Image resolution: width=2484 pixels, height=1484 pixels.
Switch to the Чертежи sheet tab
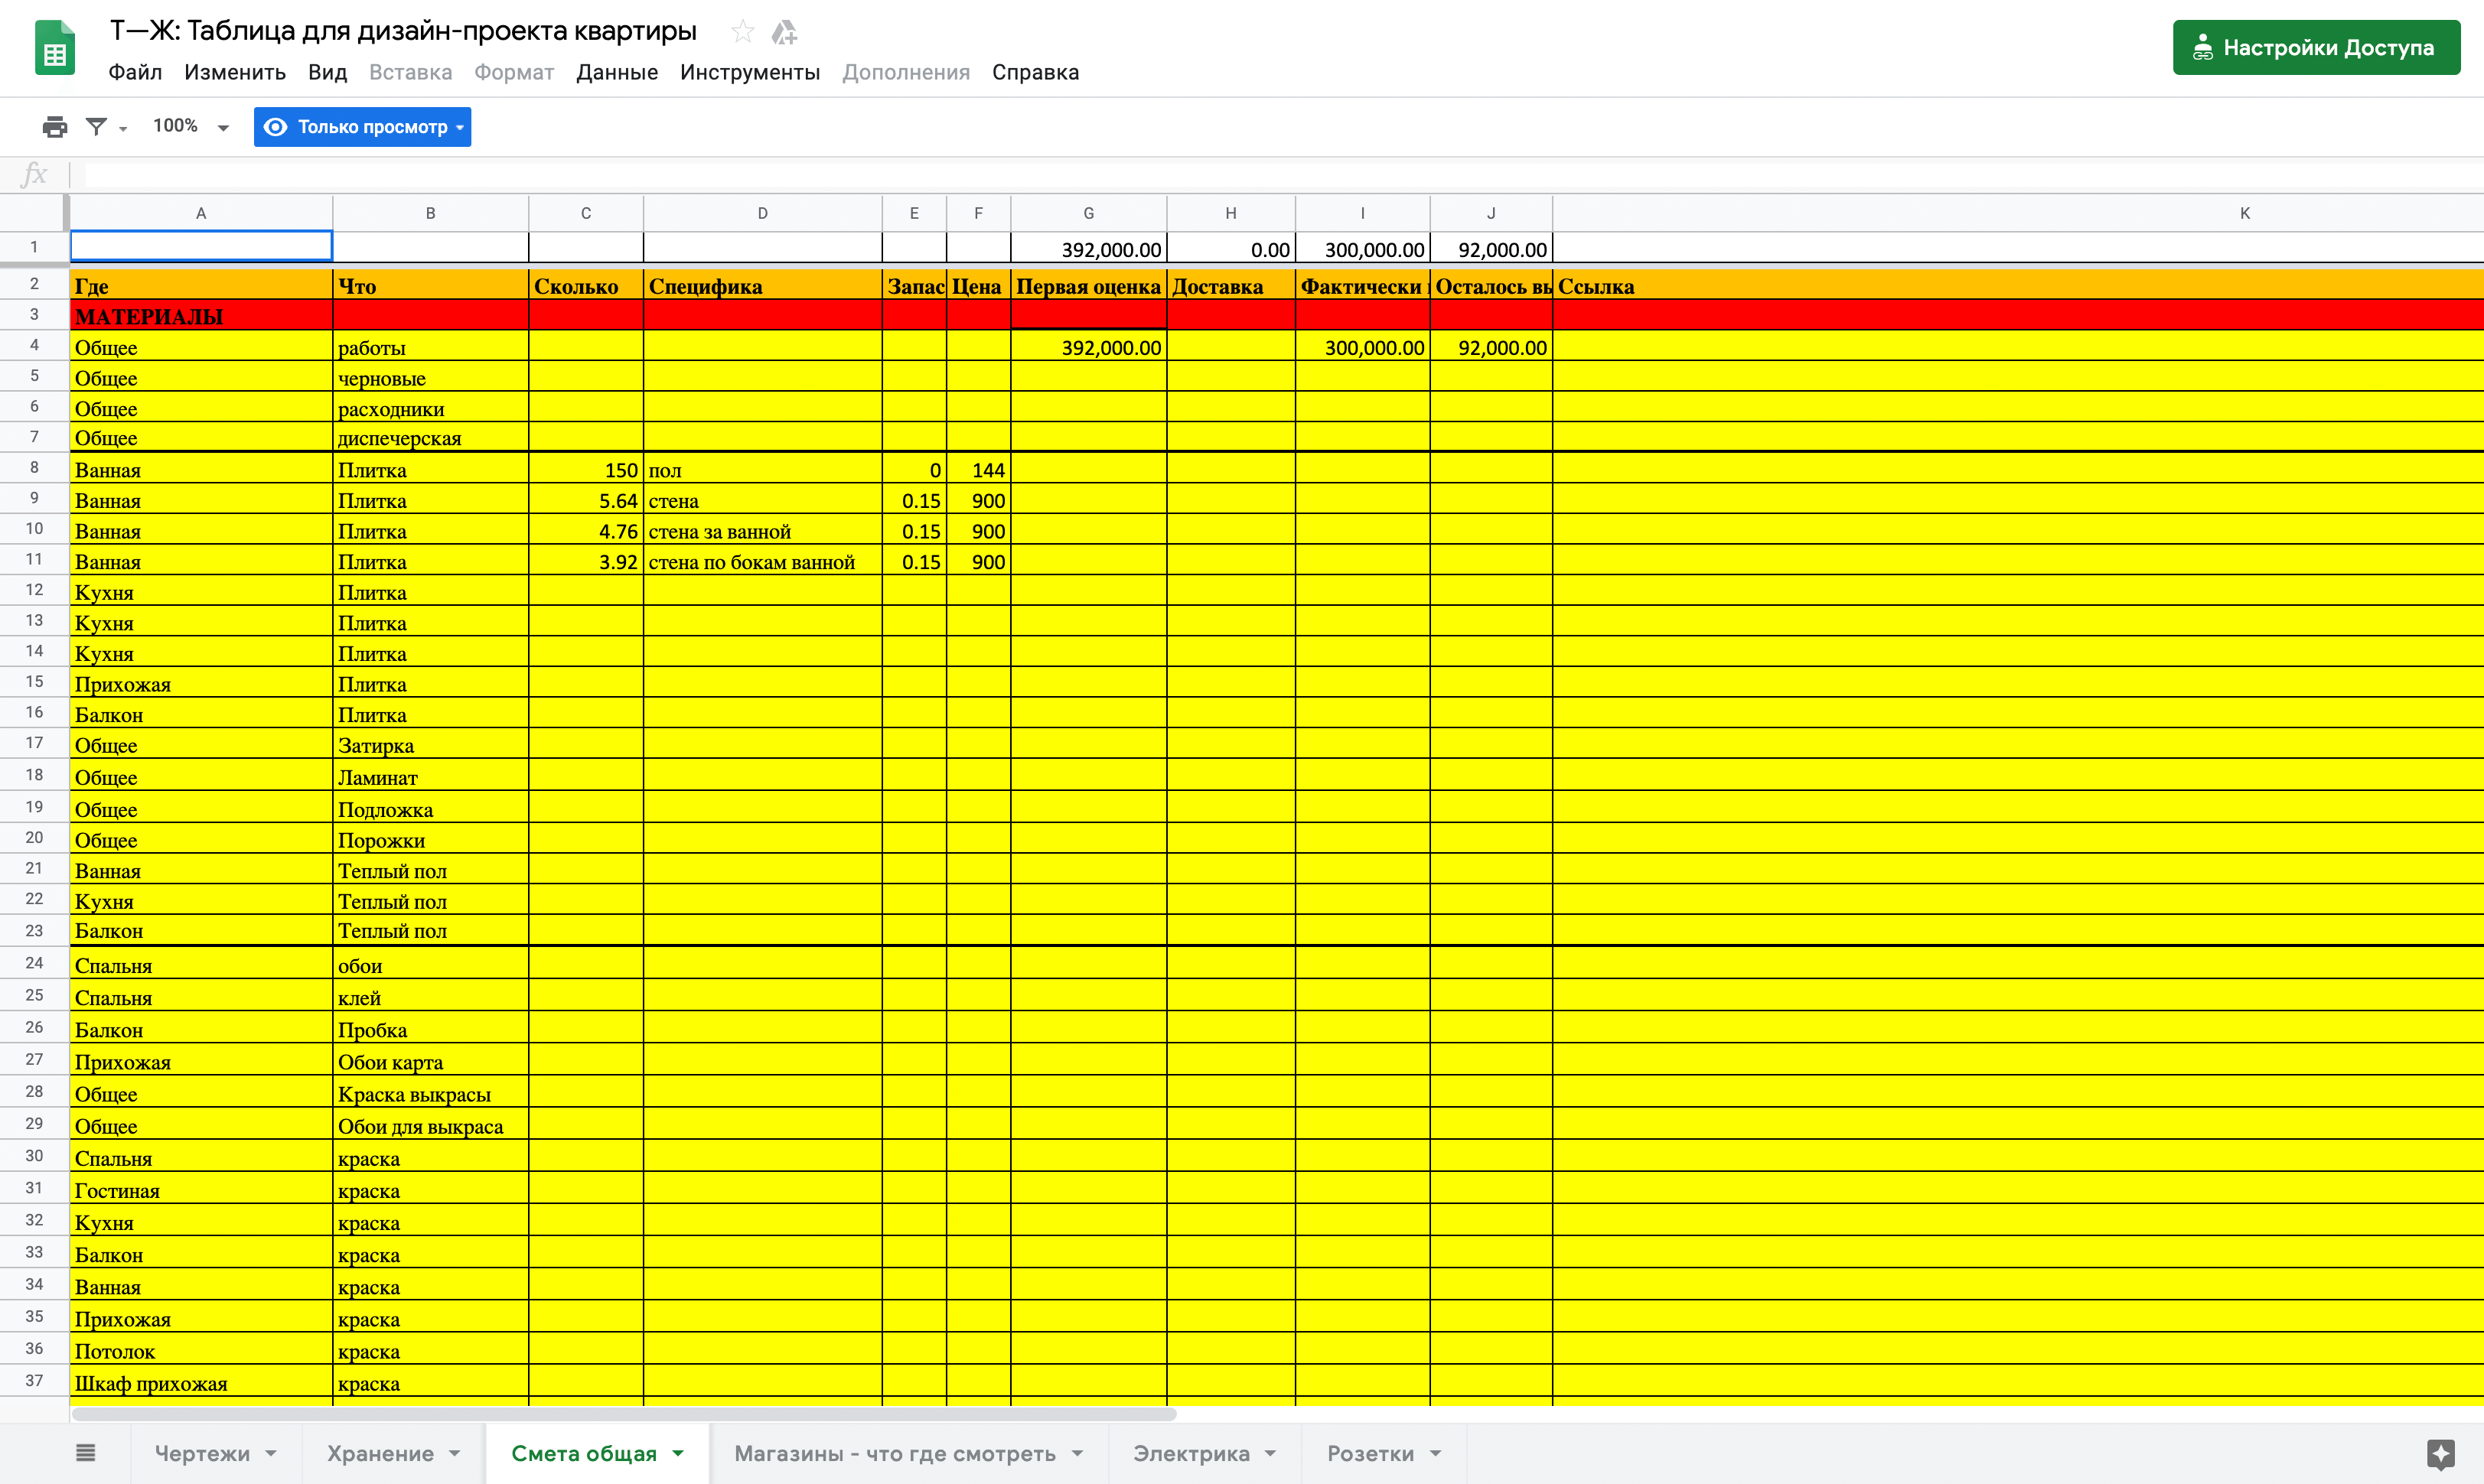pyautogui.click(x=202, y=1453)
